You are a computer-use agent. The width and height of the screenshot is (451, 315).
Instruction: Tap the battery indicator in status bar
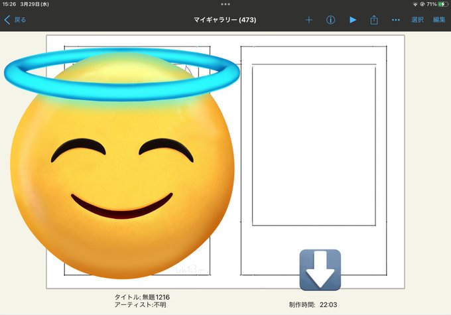click(443, 4)
